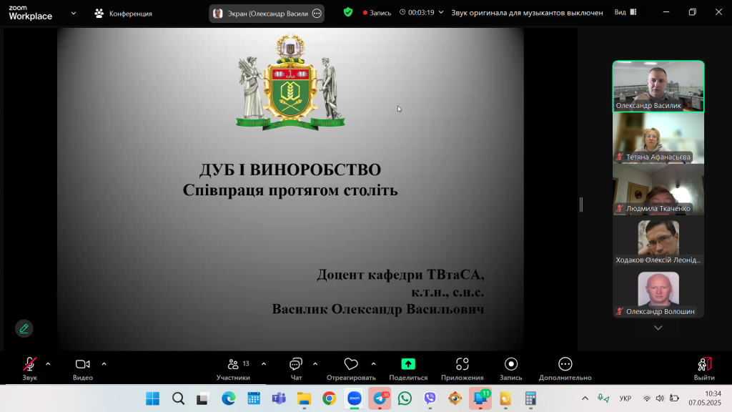Open the eye-icon app on the taskbar
The width and height of the screenshot is (732, 412).
(455, 398)
